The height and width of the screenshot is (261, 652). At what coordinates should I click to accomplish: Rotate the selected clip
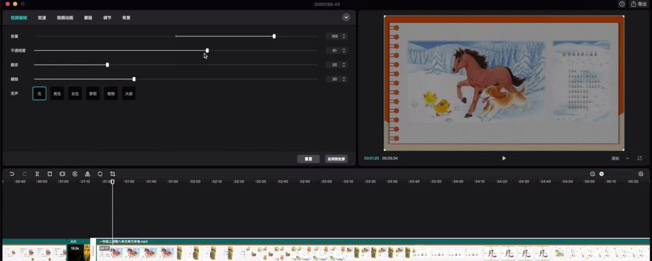pos(100,174)
